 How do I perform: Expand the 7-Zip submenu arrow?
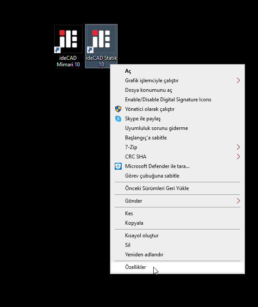point(238,147)
